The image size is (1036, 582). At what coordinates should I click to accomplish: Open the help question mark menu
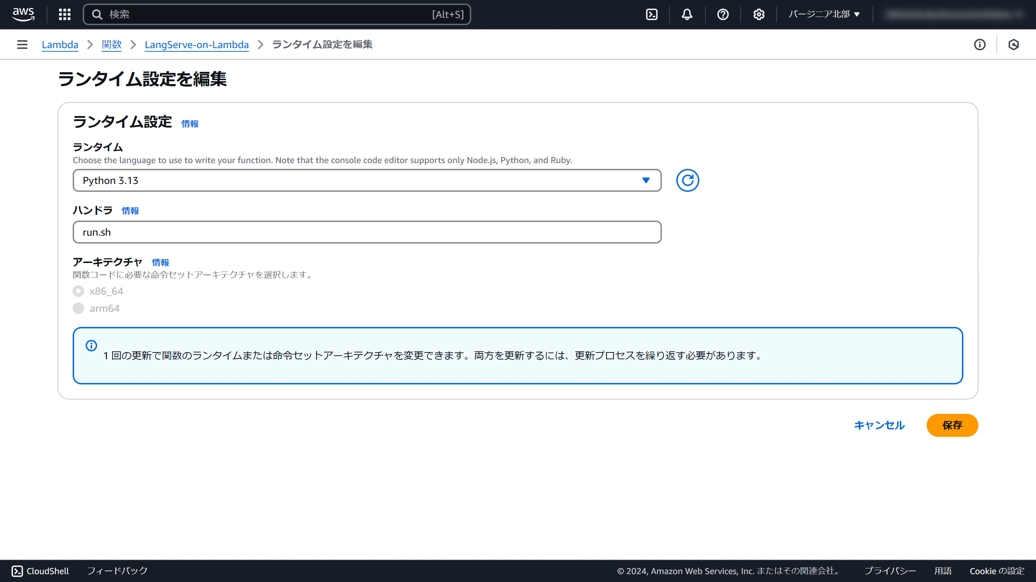coord(723,14)
